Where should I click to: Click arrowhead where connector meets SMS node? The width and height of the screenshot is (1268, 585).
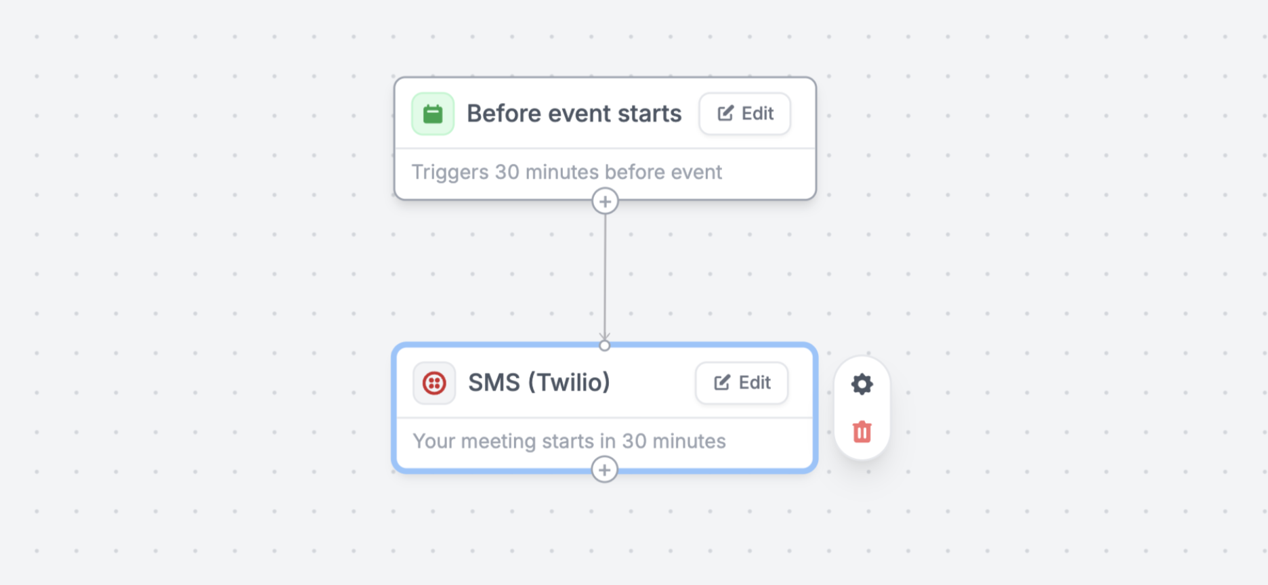pos(605,337)
